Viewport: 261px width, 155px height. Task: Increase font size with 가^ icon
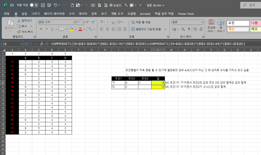pyautogui.click(x=87, y=22)
